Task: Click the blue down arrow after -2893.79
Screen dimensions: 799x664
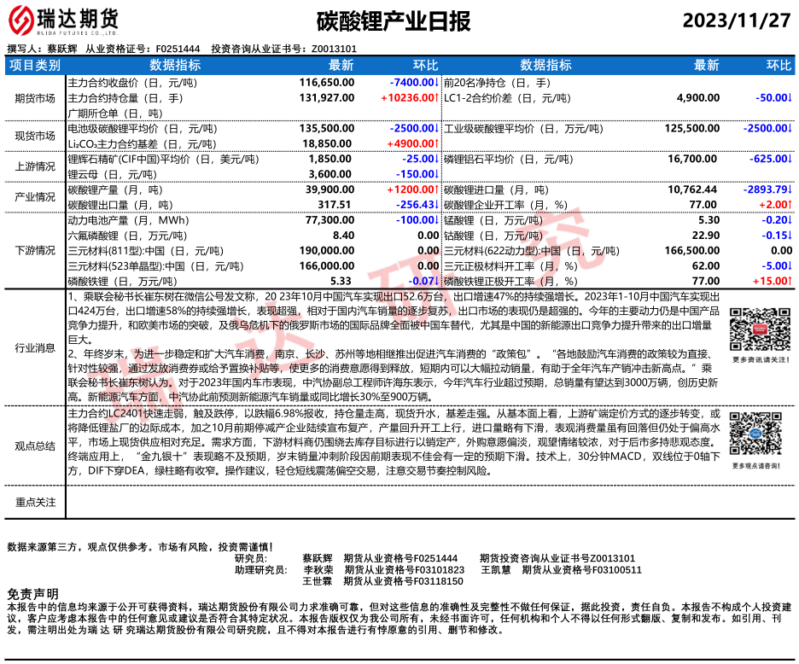Action: [x=790, y=189]
